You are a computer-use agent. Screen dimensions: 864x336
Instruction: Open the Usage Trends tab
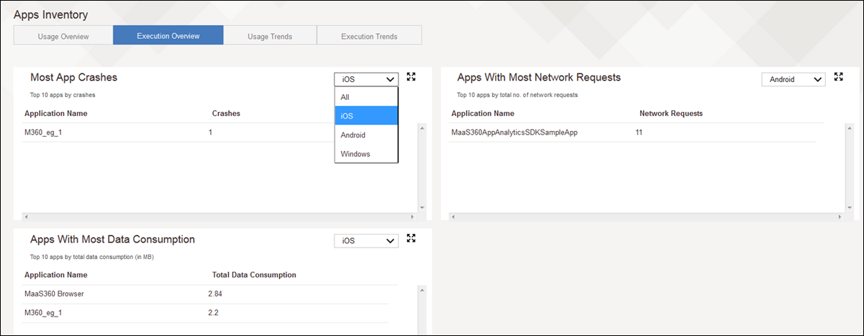(270, 36)
